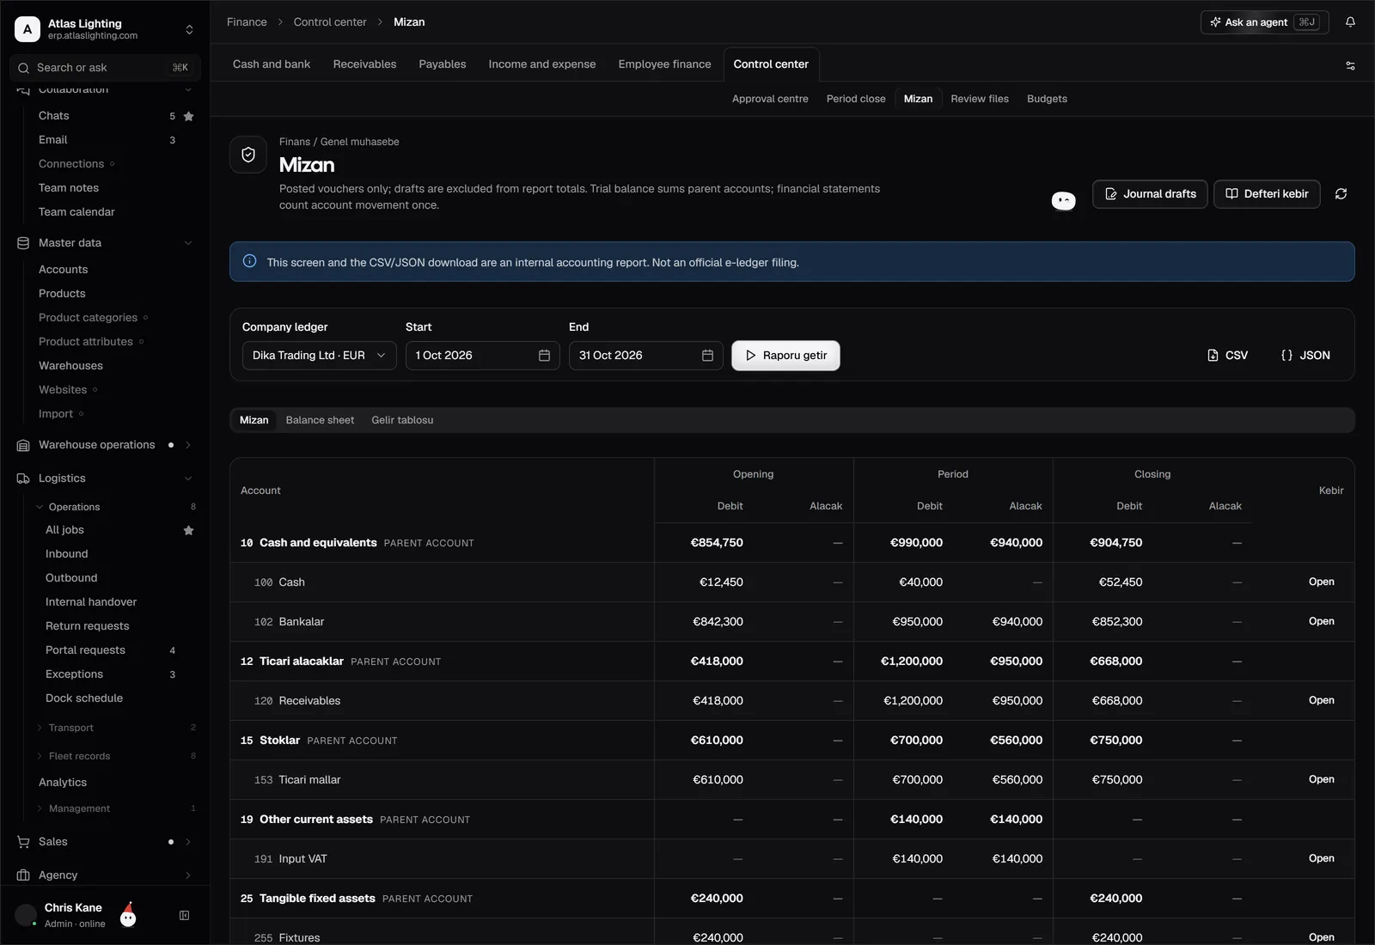The image size is (1375, 945).
Task: Expand the Transport tree group
Action: 40,728
